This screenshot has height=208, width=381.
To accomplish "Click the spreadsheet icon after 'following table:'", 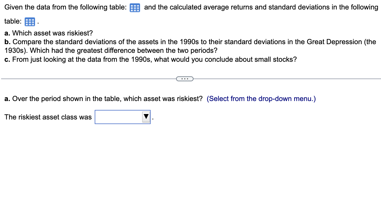I will (x=135, y=8).
